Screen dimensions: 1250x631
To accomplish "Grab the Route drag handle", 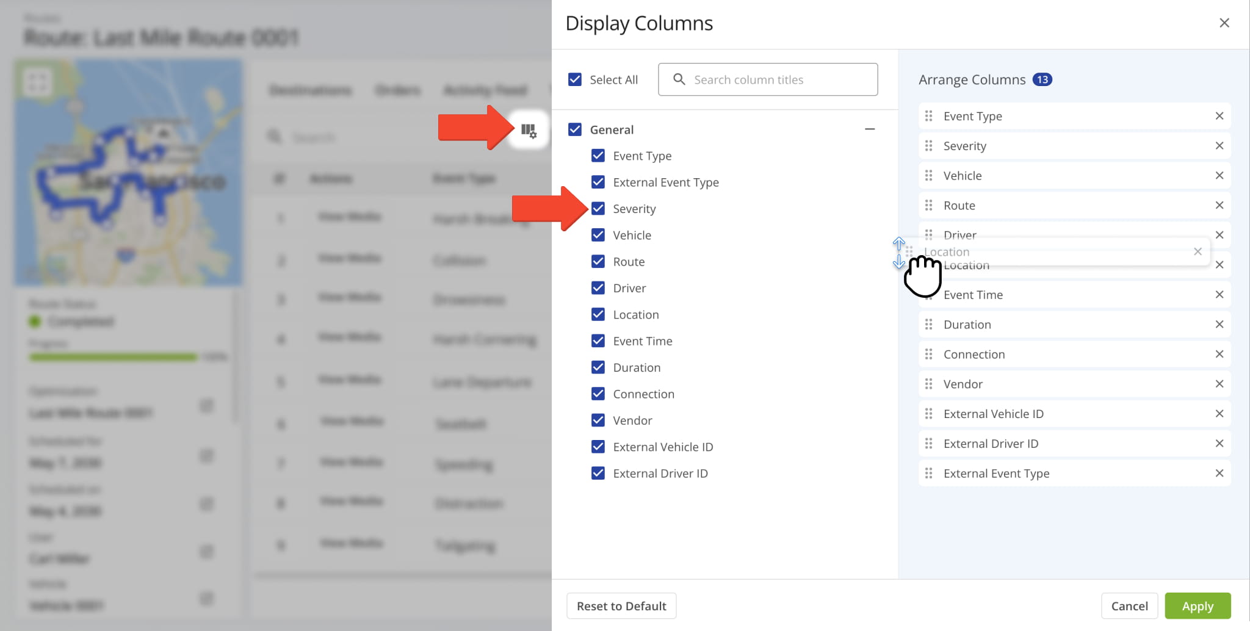I will tap(929, 206).
